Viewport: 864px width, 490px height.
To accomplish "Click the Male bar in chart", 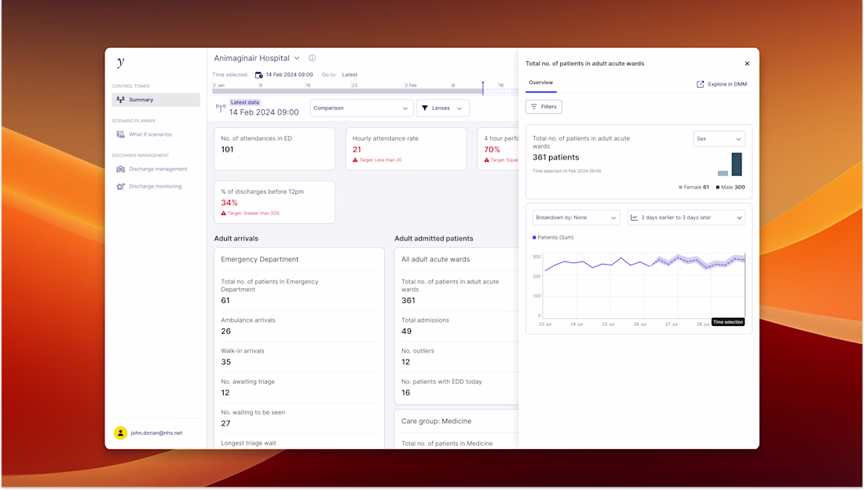I will coord(737,164).
